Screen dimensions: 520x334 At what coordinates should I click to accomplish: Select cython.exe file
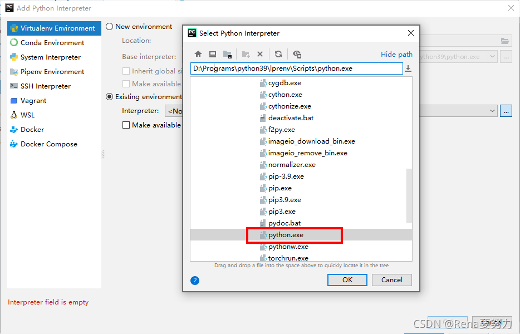click(285, 95)
